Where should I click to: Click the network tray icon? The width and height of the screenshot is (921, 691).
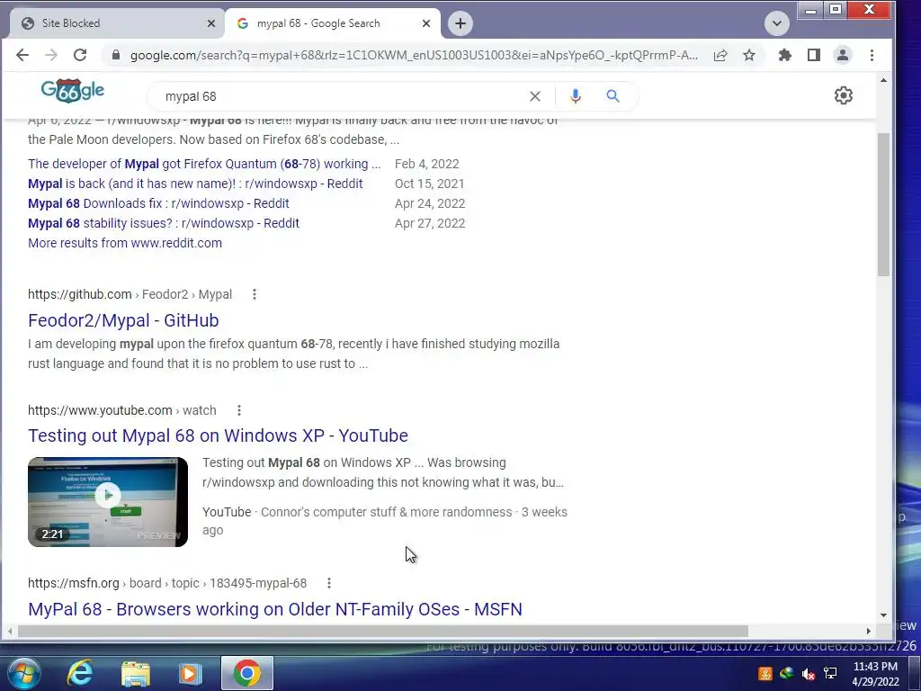point(830,673)
